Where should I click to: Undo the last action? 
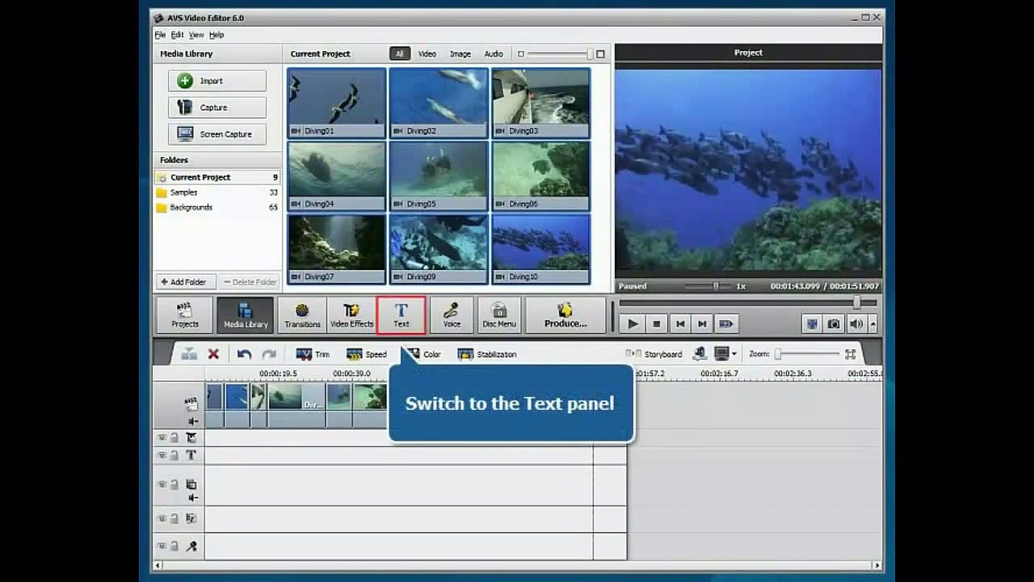(x=244, y=354)
